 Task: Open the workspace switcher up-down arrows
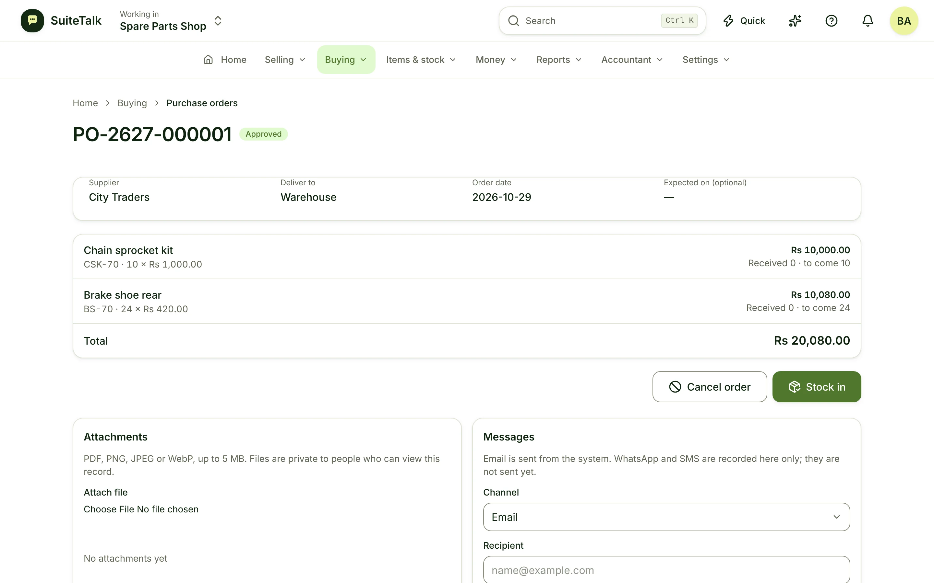pos(218,21)
